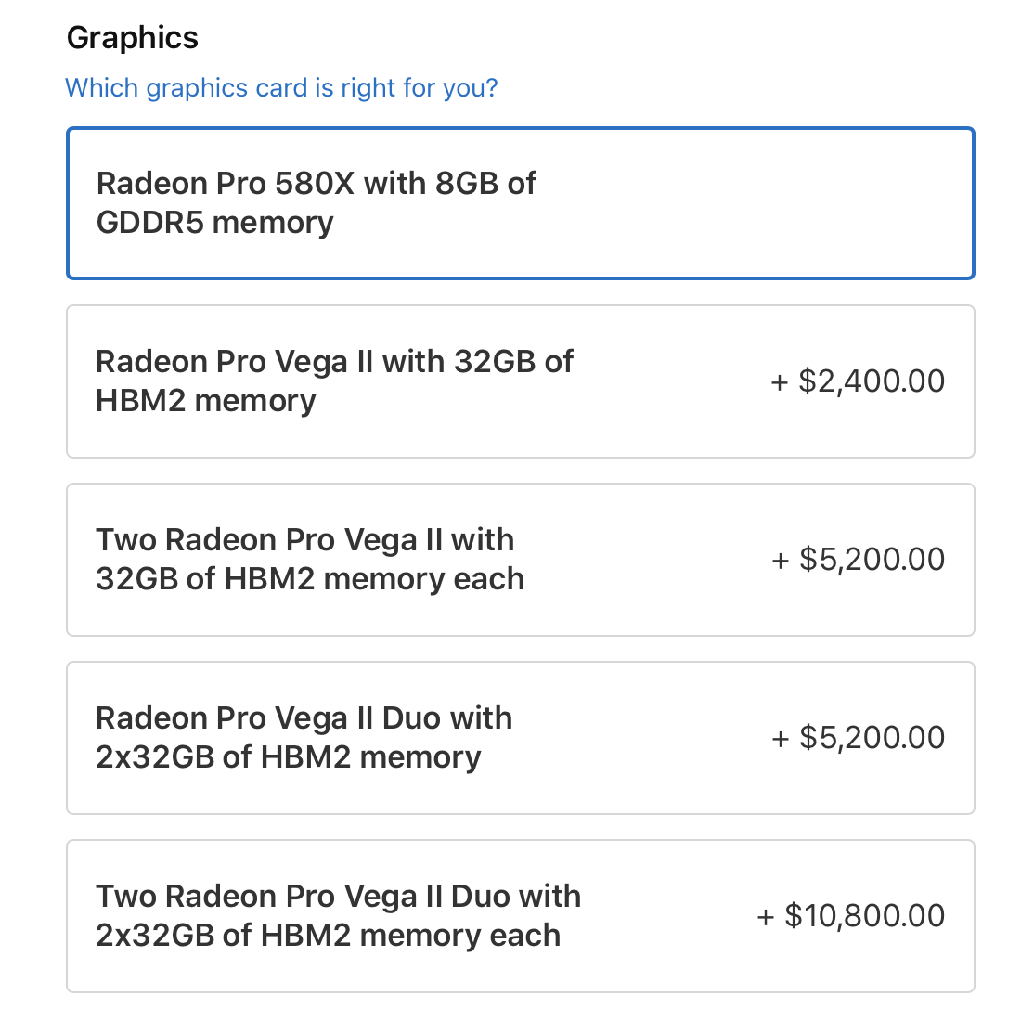Click "2x32GB of HBM2 memory" text in Duo option
This screenshot has height=1034, width=1021.
tap(288, 757)
